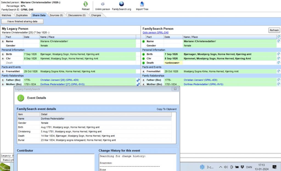Click info icon on FamilySearch Name row

coord(279,41)
